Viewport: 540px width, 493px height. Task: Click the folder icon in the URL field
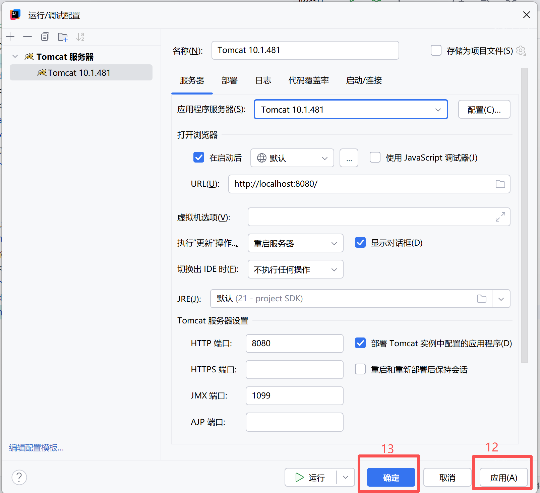pos(500,184)
